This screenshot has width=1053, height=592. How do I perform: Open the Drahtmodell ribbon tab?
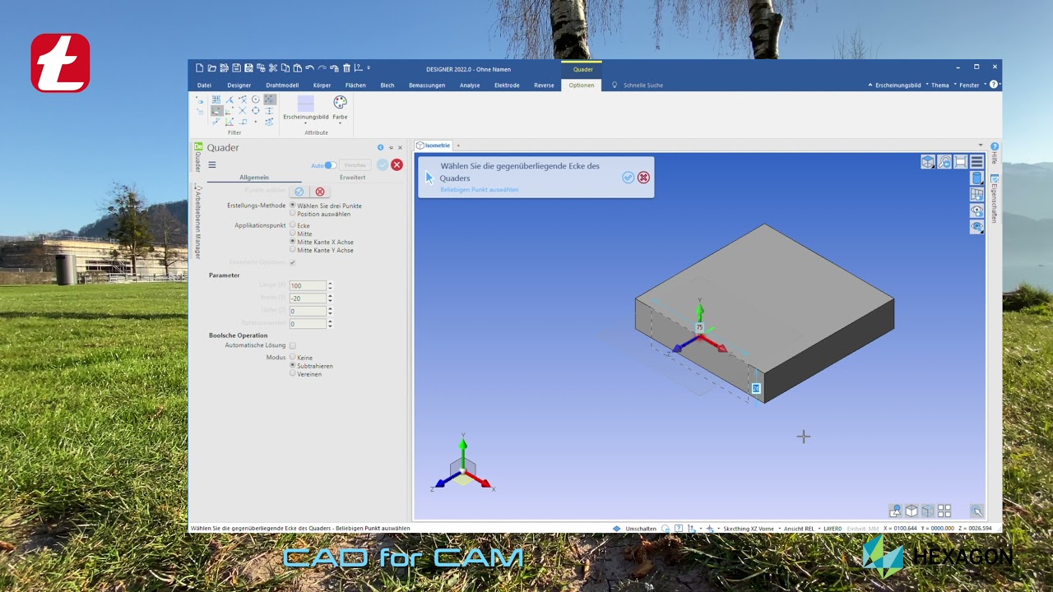coord(282,86)
